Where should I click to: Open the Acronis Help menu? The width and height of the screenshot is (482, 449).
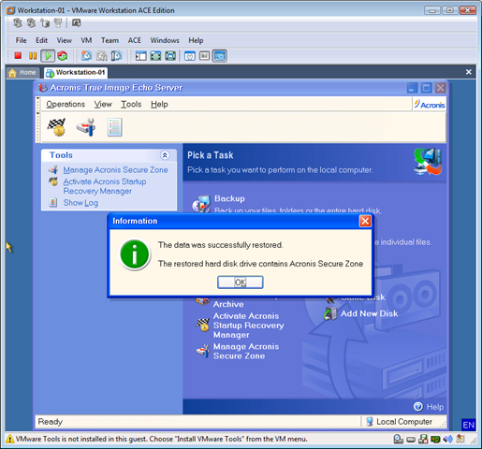tap(159, 104)
